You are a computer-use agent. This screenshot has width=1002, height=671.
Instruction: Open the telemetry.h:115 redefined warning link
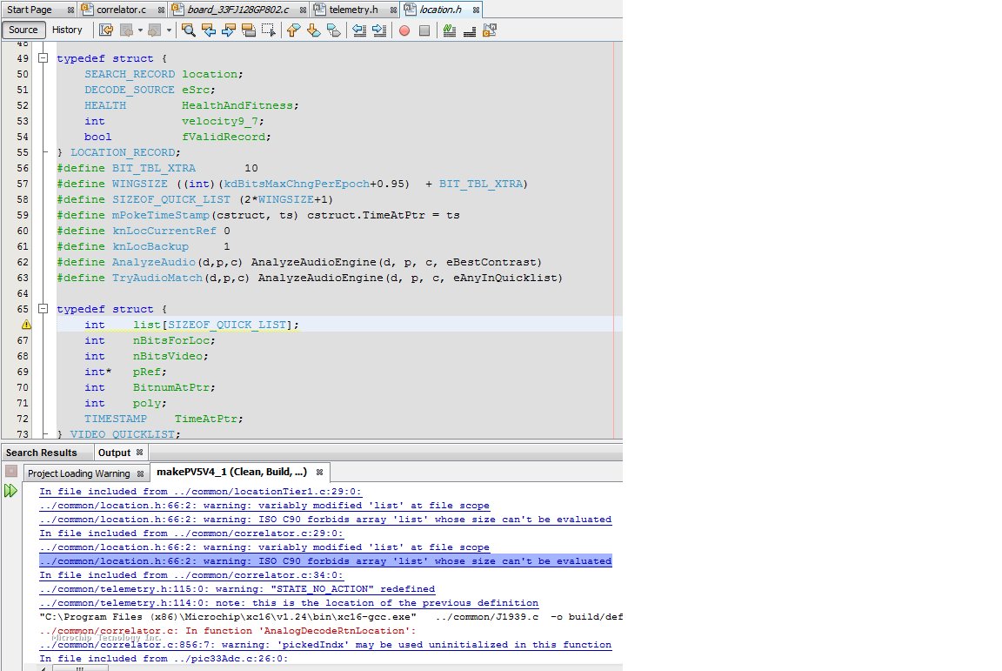pos(237,589)
